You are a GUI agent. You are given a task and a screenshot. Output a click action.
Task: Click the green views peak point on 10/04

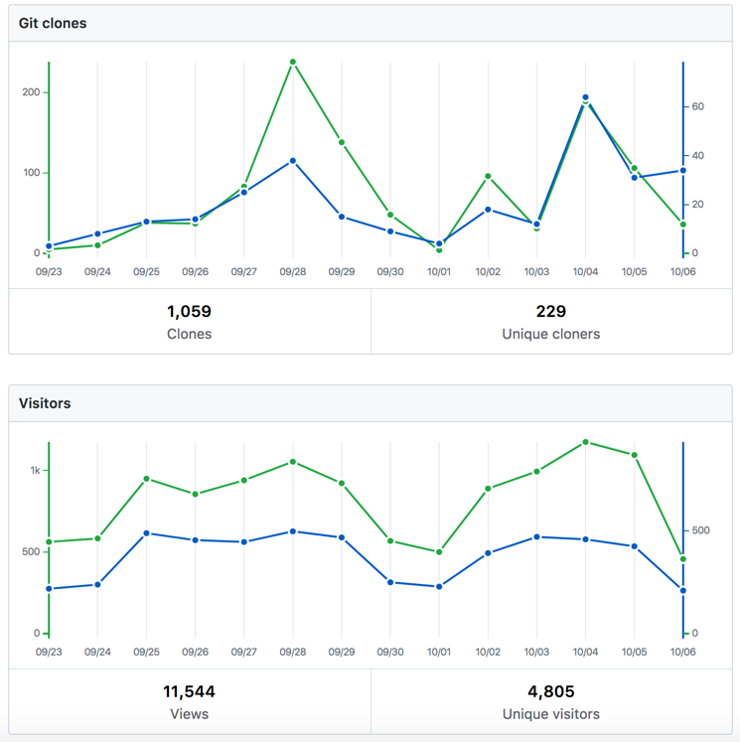(x=585, y=442)
